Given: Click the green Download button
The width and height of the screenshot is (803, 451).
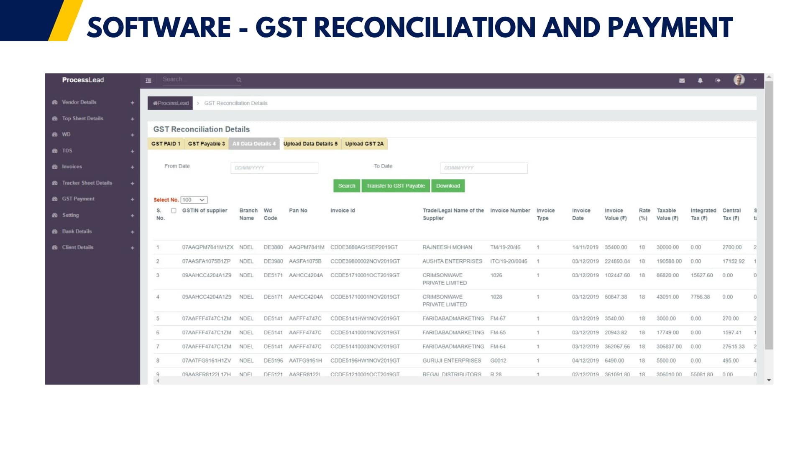Looking at the screenshot, I should (x=448, y=186).
